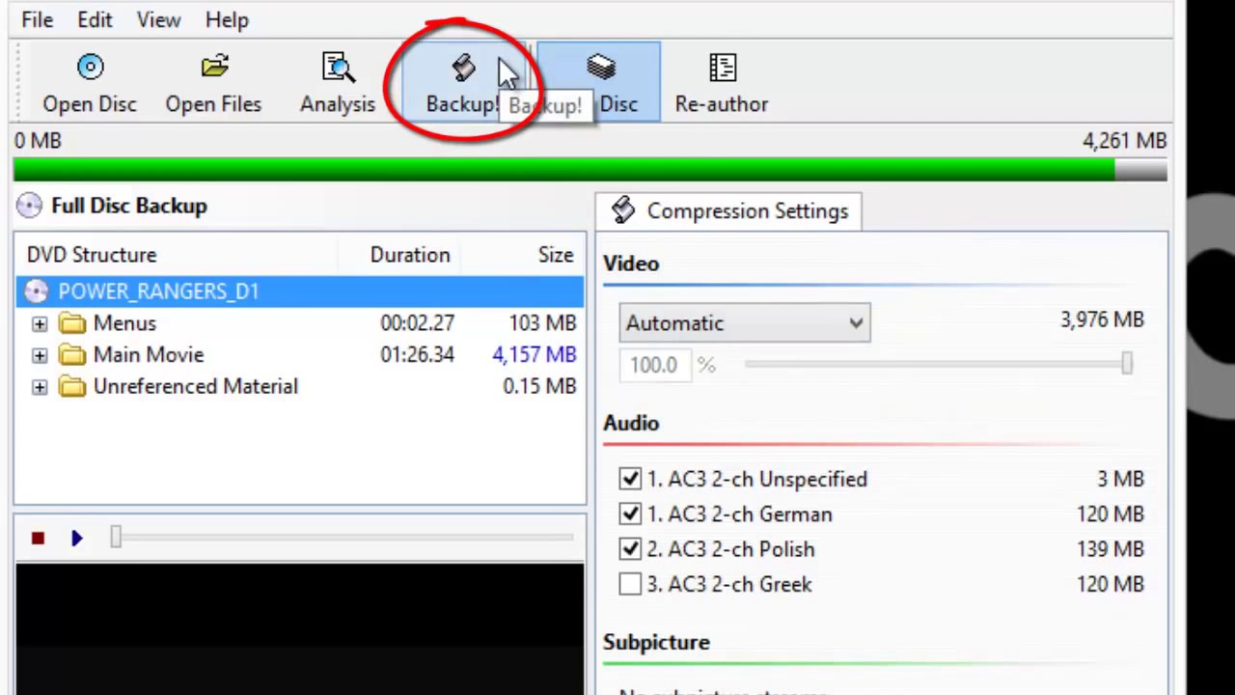
Task: Click the Open Disc toolbar icon
Action: pos(90,68)
